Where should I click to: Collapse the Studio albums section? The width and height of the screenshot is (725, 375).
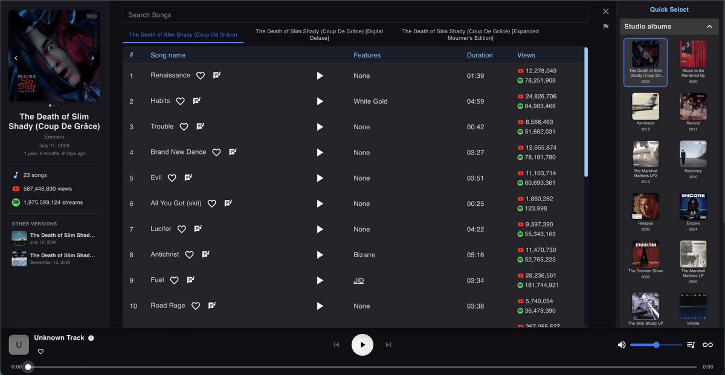pos(709,27)
